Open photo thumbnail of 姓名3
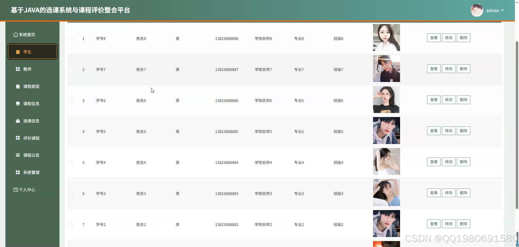The width and height of the screenshot is (519, 247). 387,193
